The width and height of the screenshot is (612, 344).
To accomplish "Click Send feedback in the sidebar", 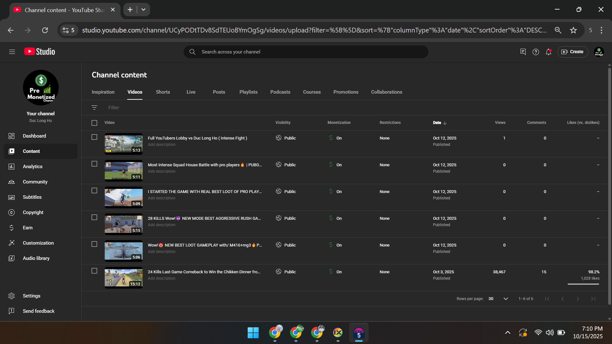I will click(38, 311).
